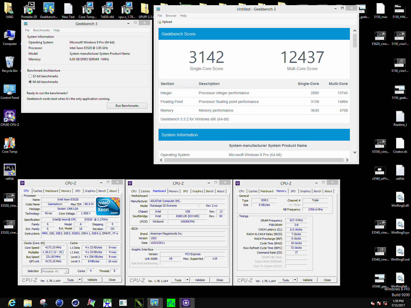Click the 12437 Multi-Core Score value
The image size is (411, 308).
[x=302, y=57]
